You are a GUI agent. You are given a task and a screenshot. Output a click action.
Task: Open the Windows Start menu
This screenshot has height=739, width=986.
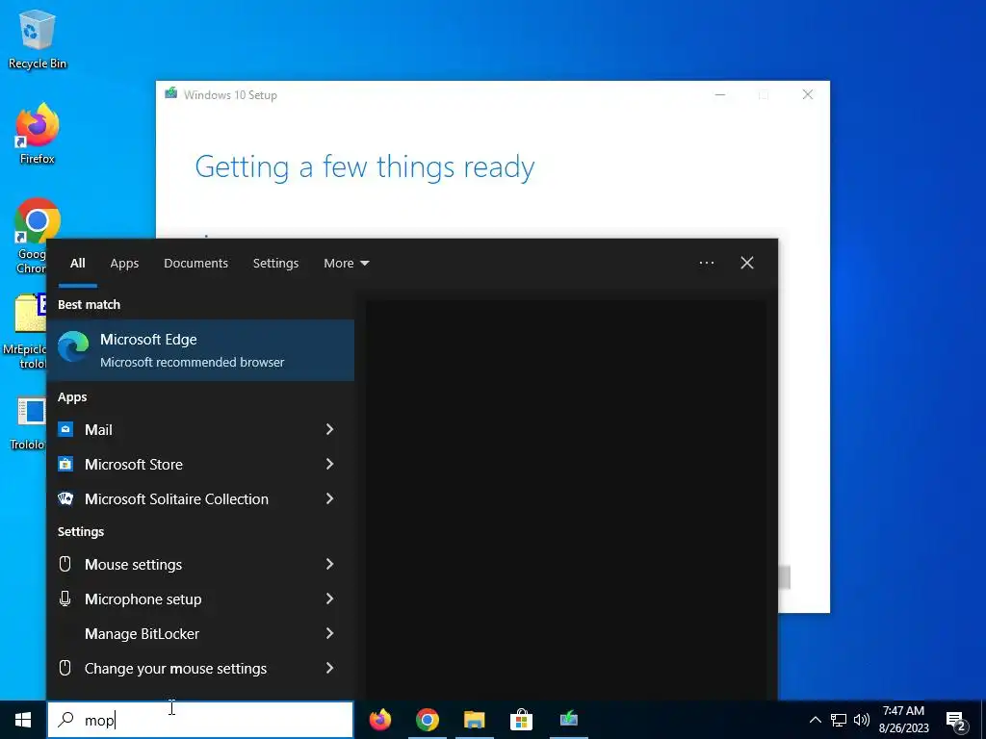tap(23, 720)
